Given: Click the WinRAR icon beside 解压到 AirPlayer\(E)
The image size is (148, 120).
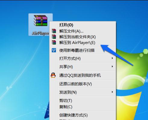Looking at the screenshot, I should 54,42.
